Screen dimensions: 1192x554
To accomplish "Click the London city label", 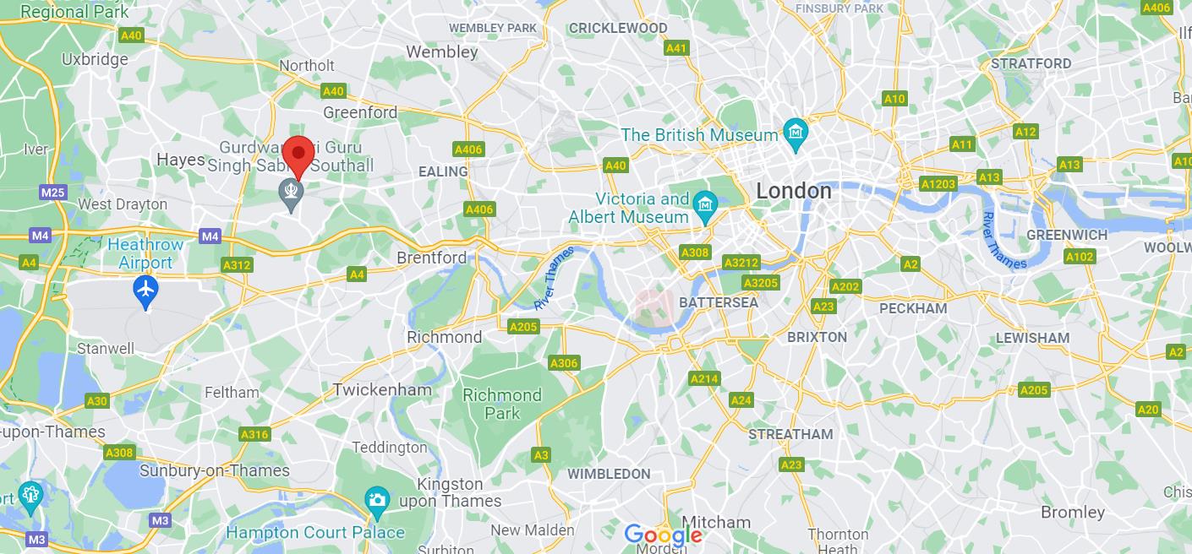I will pyautogui.click(x=794, y=191).
